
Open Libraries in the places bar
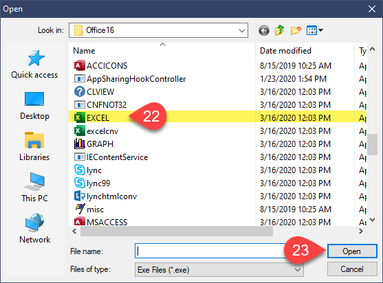point(34,146)
